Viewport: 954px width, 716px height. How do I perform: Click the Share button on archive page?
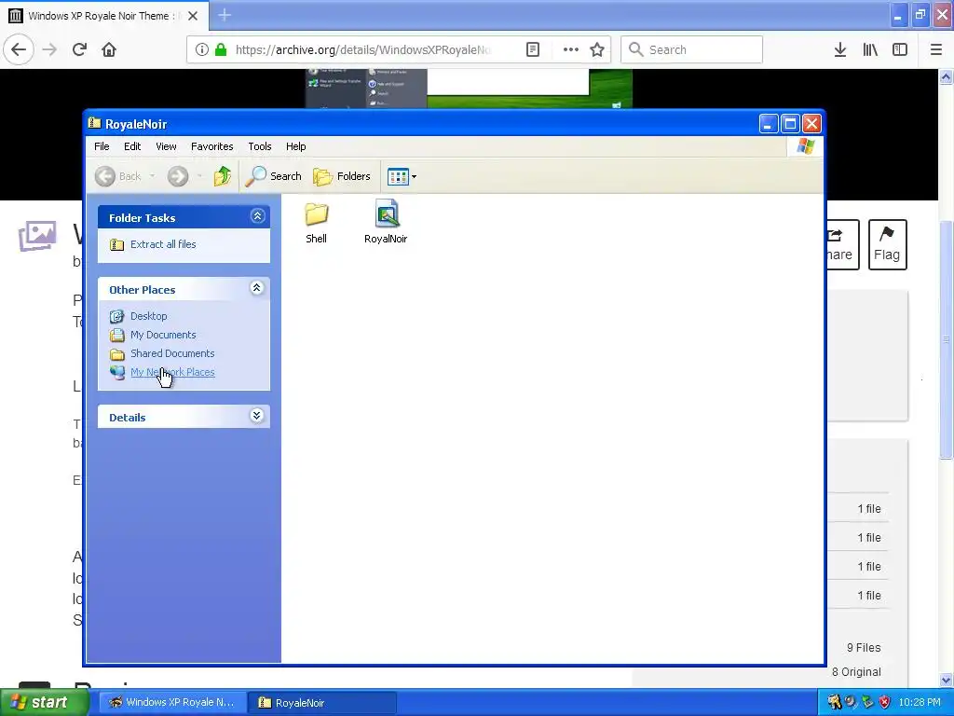pos(842,244)
